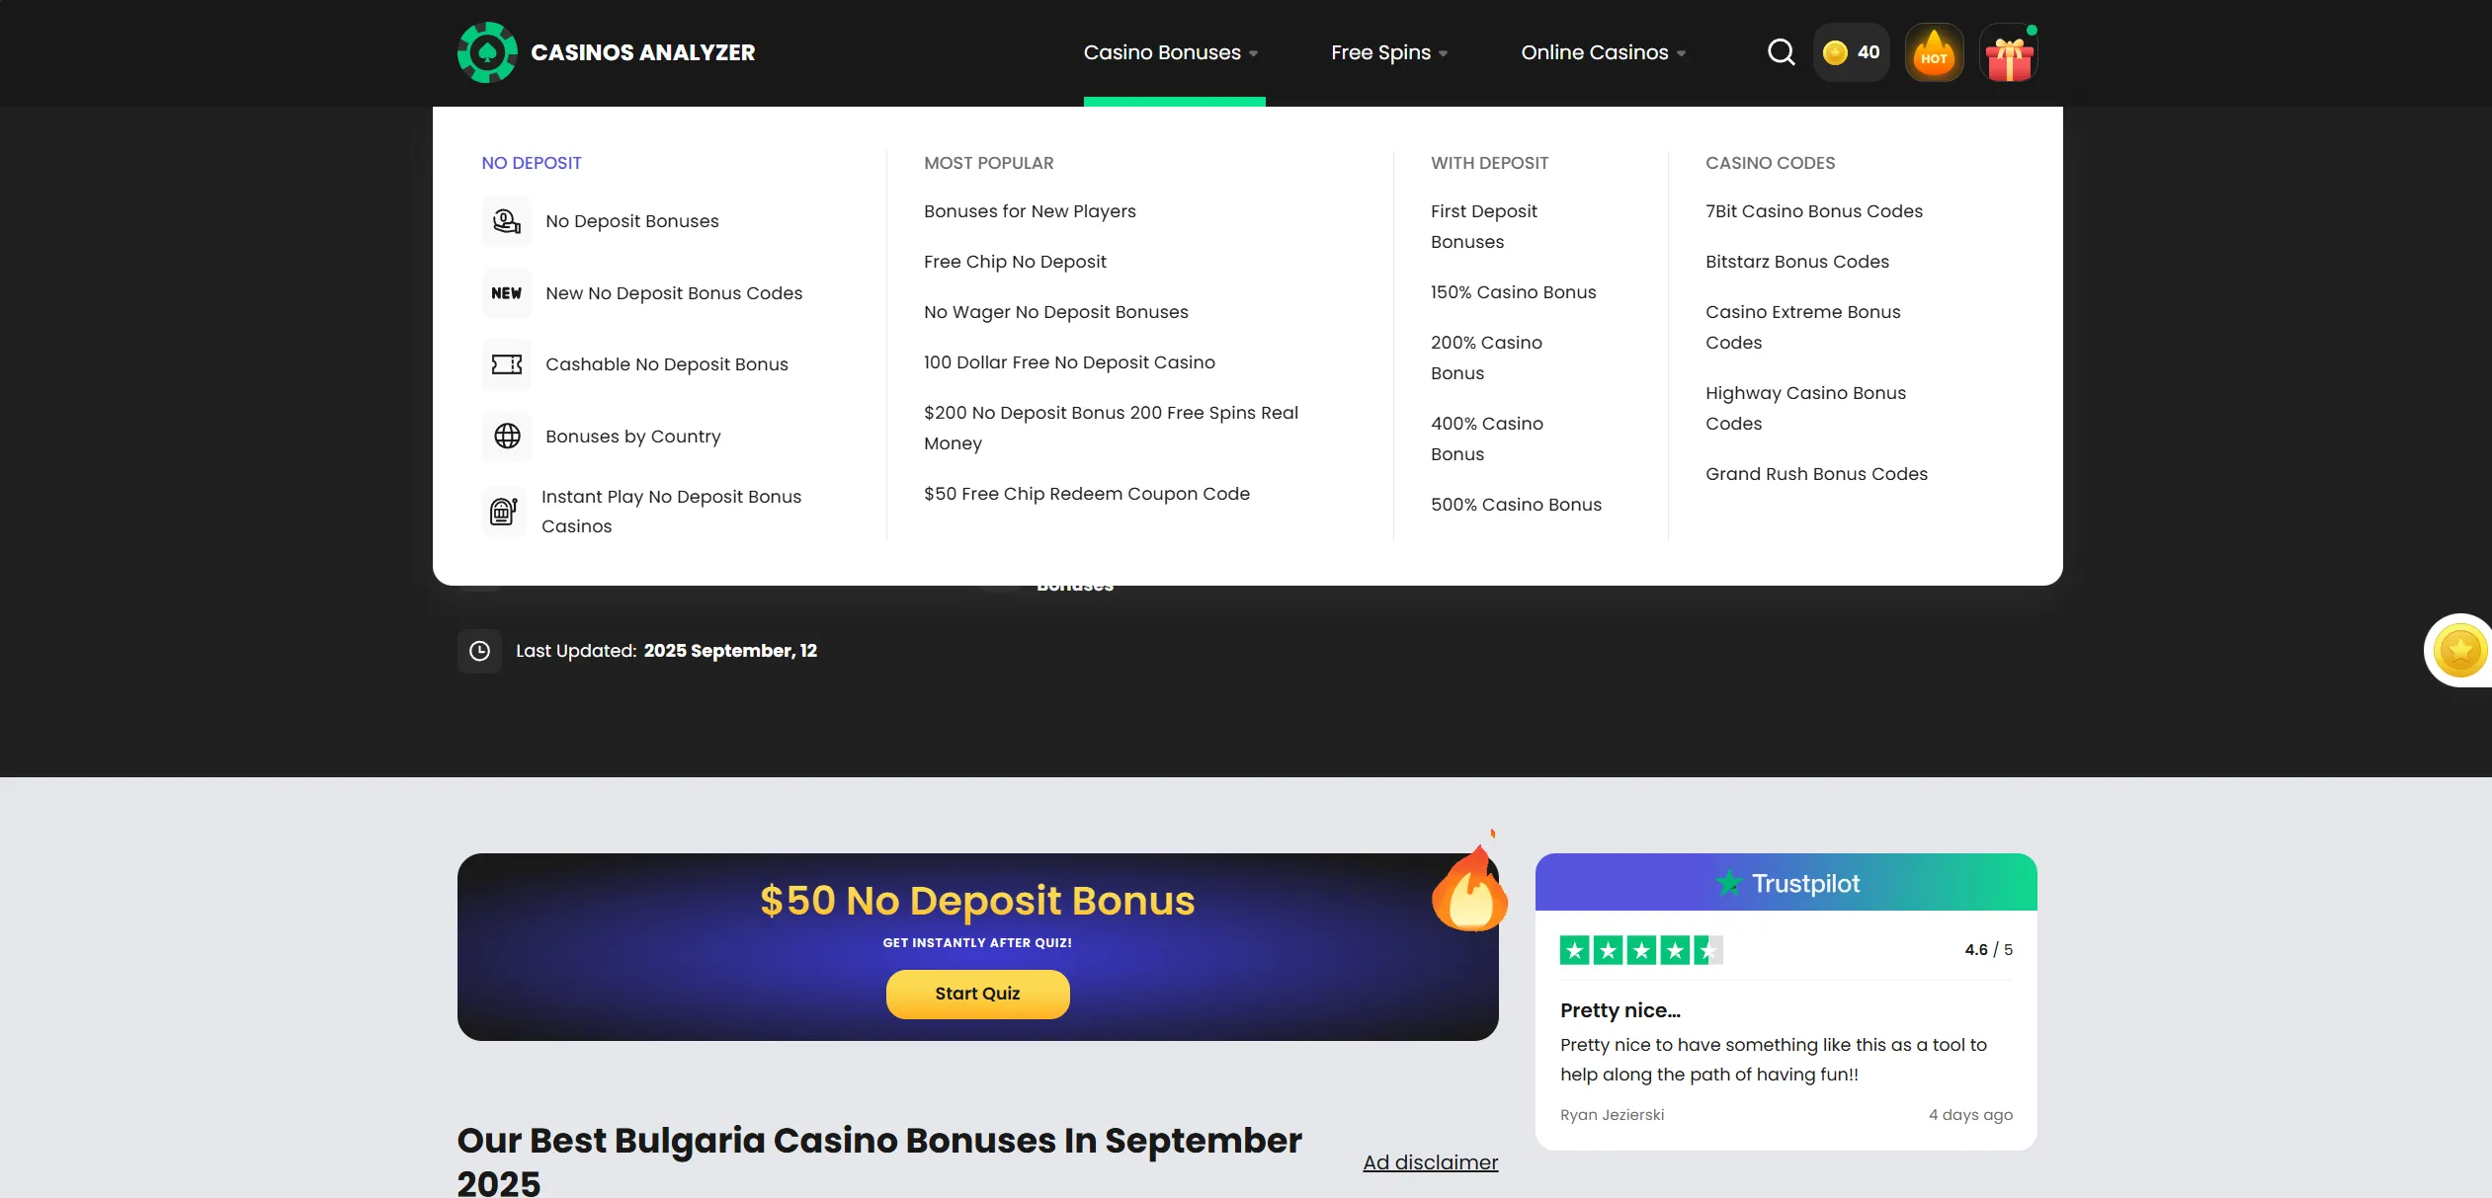This screenshot has height=1198, width=2492.
Task: Click the coin balance showing 40
Action: (1852, 52)
